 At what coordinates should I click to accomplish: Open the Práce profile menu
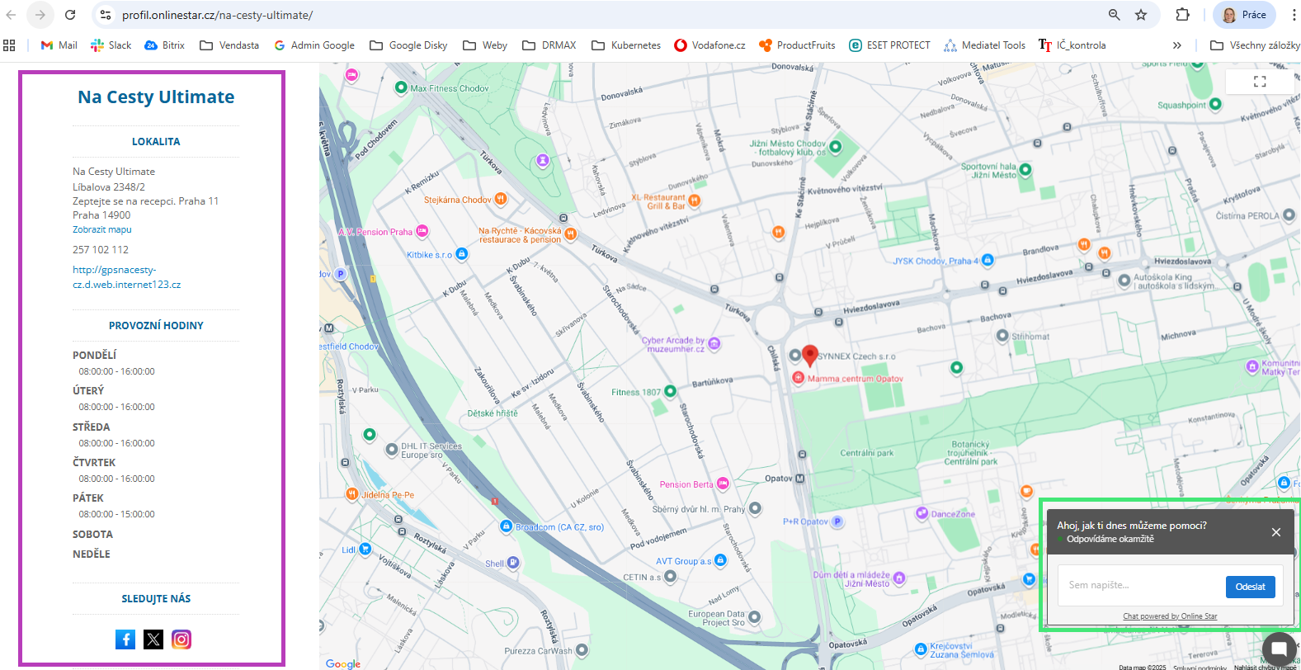1244,15
